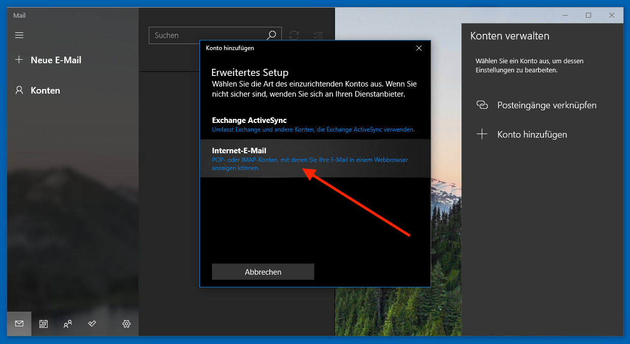Viewport: 630px width, 344px height.
Task: Click the Mail envelope icon in bottom bar
Action: click(x=19, y=324)
